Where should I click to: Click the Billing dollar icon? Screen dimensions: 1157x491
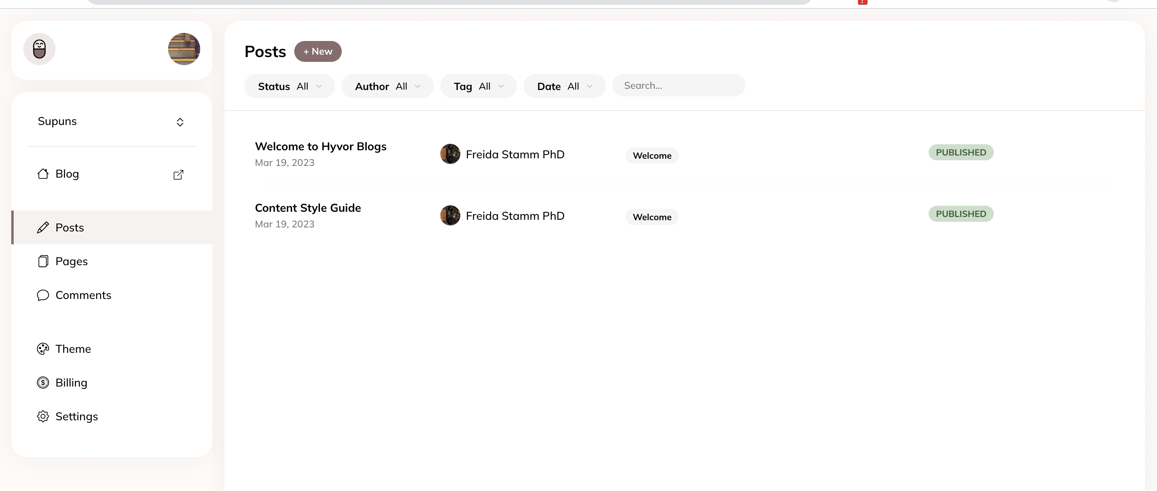click(43, 383)
